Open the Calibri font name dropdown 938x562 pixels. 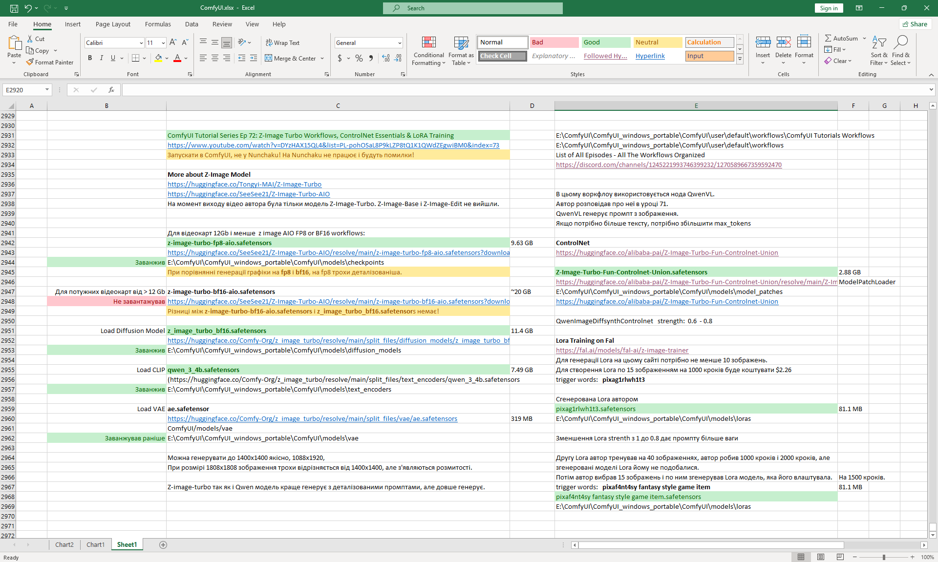[141, 43]
